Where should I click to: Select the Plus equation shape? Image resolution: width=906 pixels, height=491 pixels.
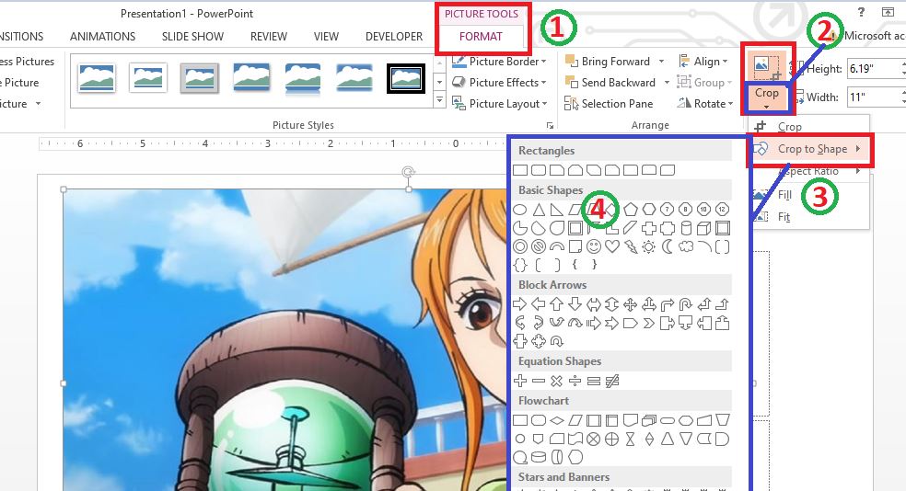pyautogui.click(x=520, y=381)
